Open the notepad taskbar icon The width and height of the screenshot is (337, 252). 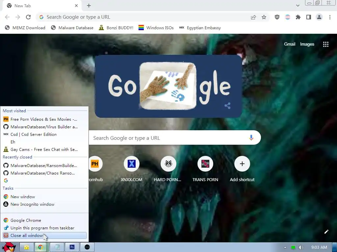(x=57, y=247)
